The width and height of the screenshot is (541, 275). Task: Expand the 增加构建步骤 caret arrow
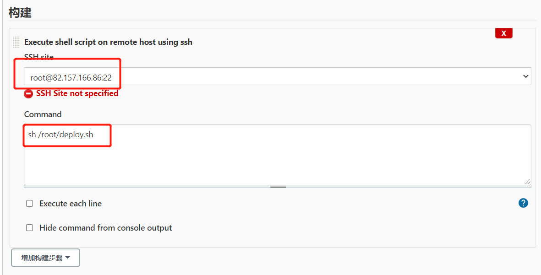[68, 258]
